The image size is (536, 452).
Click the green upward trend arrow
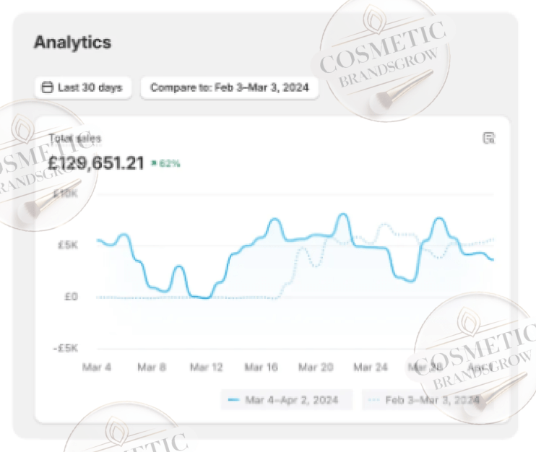coord(154,163)
